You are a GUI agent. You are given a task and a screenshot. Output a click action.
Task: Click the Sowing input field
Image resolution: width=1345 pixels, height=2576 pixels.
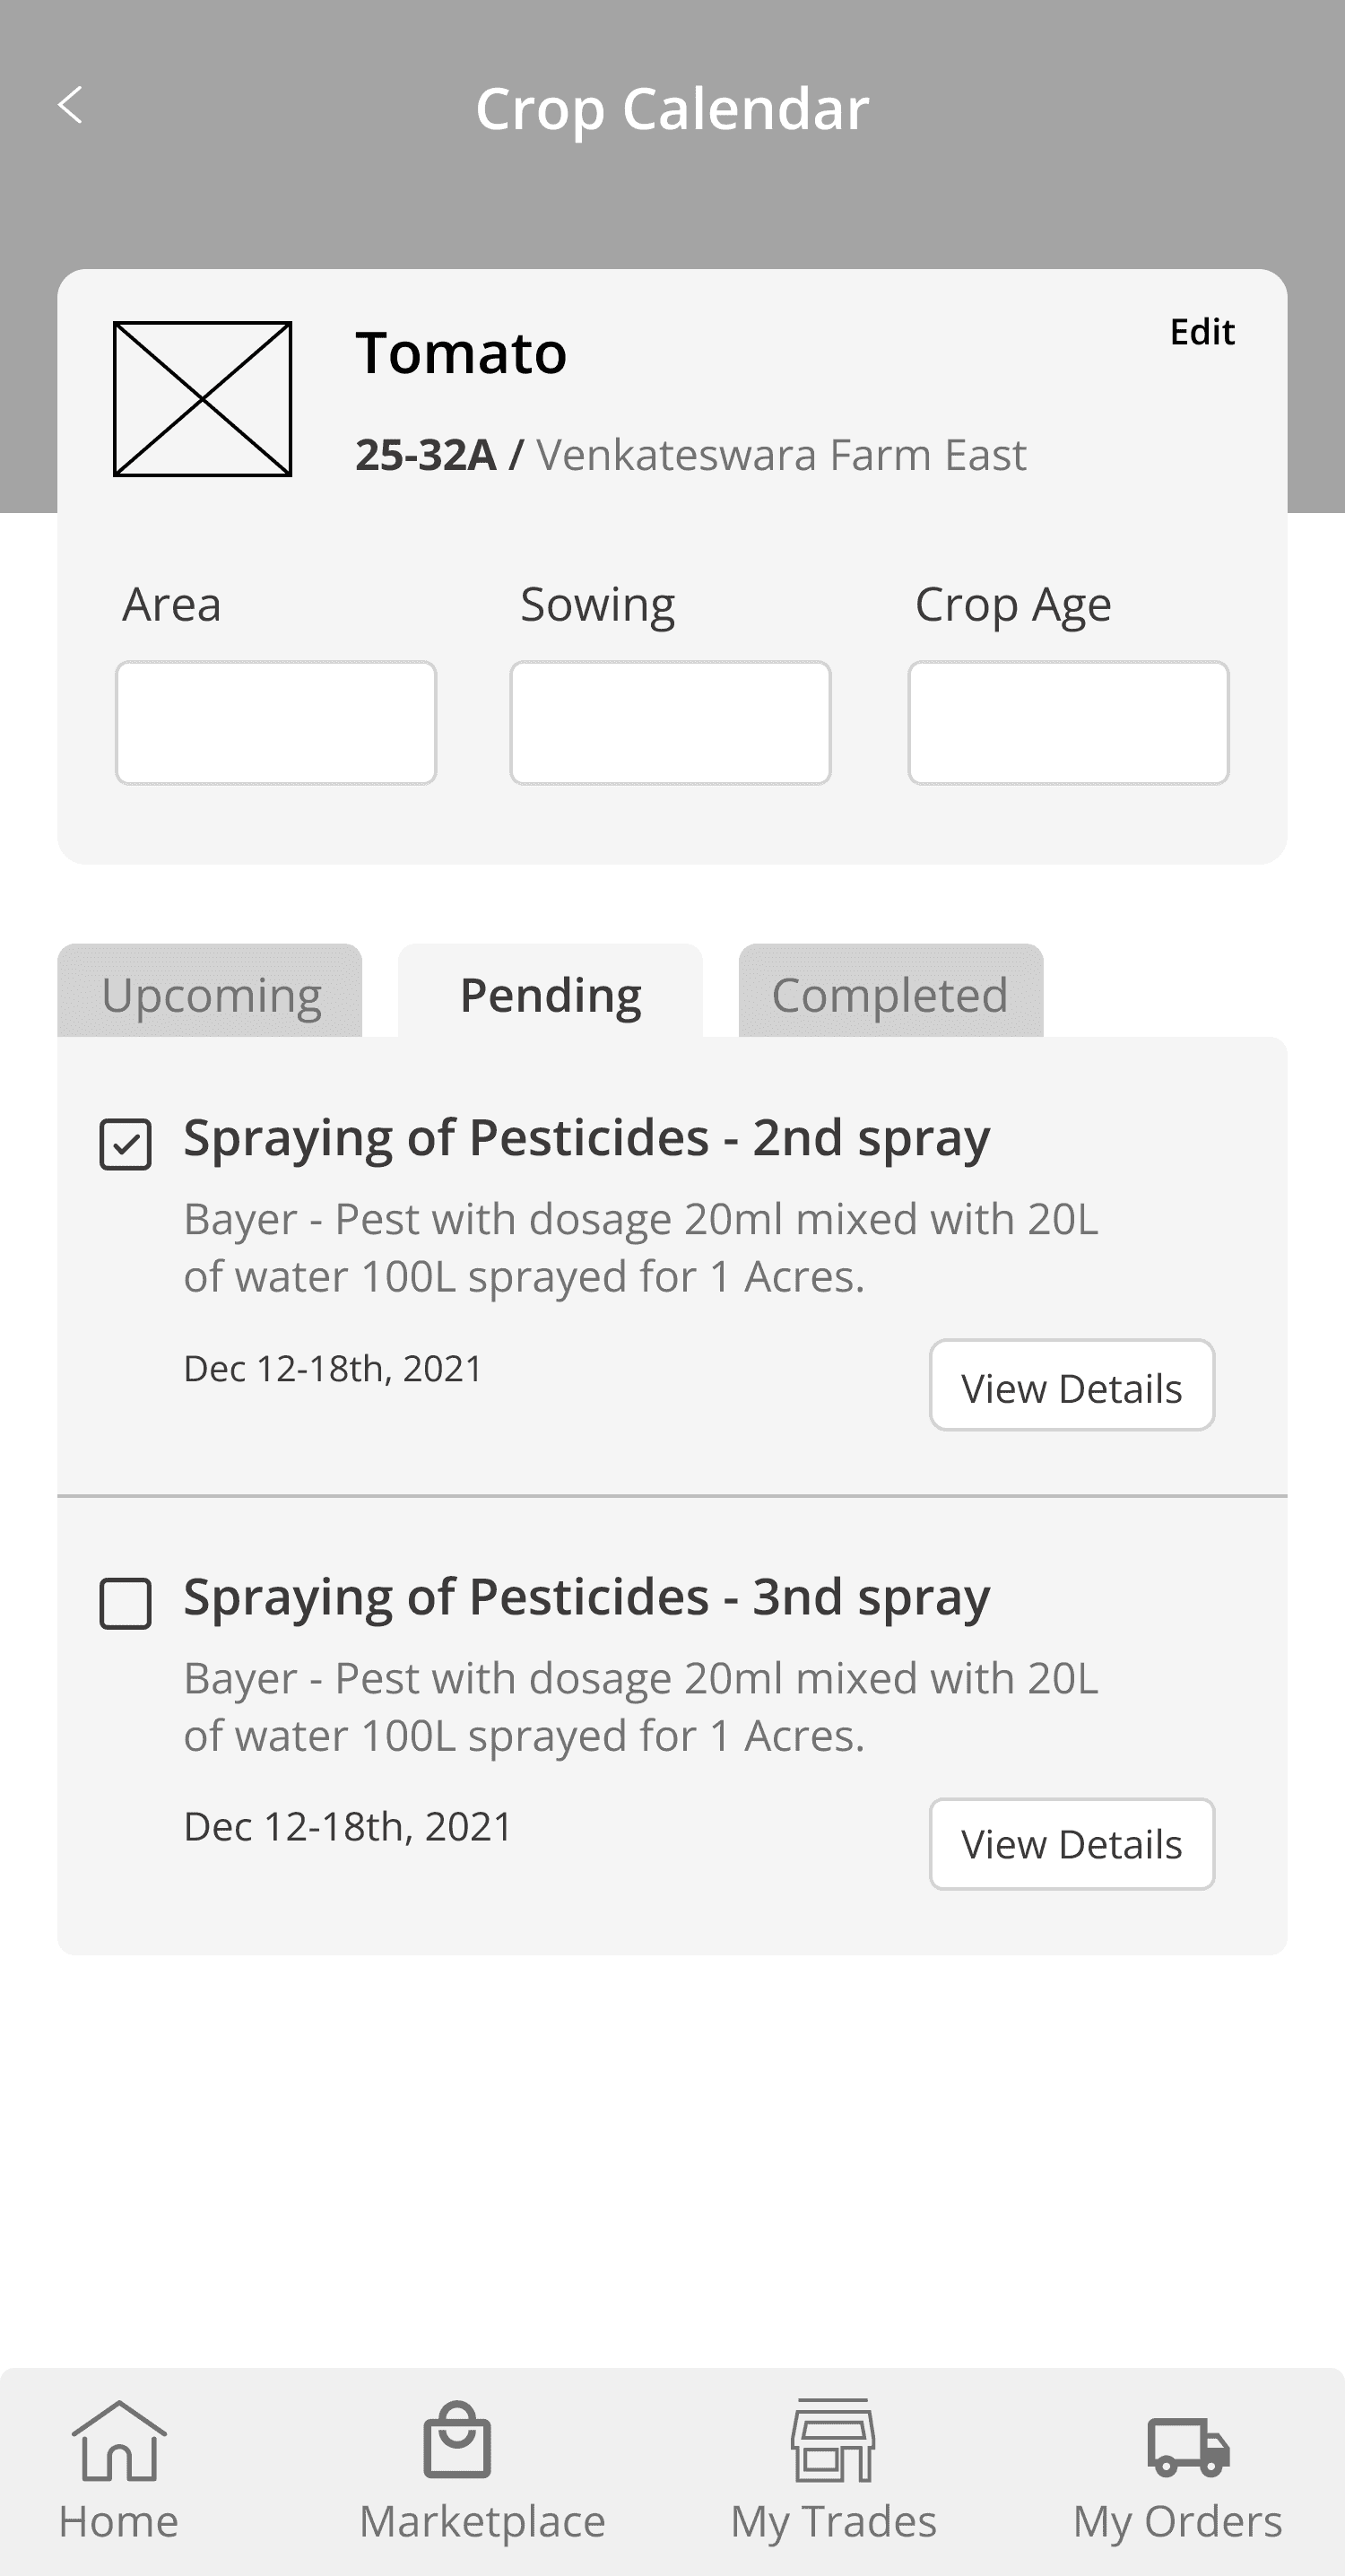pos(670,722)
